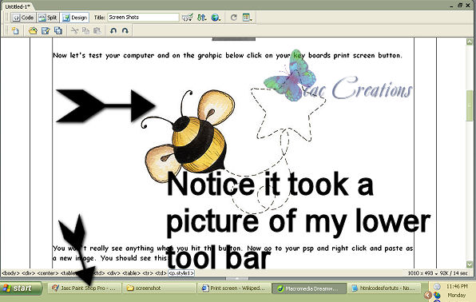Screen dimensions: 476x302
Task: Click the Open file folder icon
Action: point(33,30)
